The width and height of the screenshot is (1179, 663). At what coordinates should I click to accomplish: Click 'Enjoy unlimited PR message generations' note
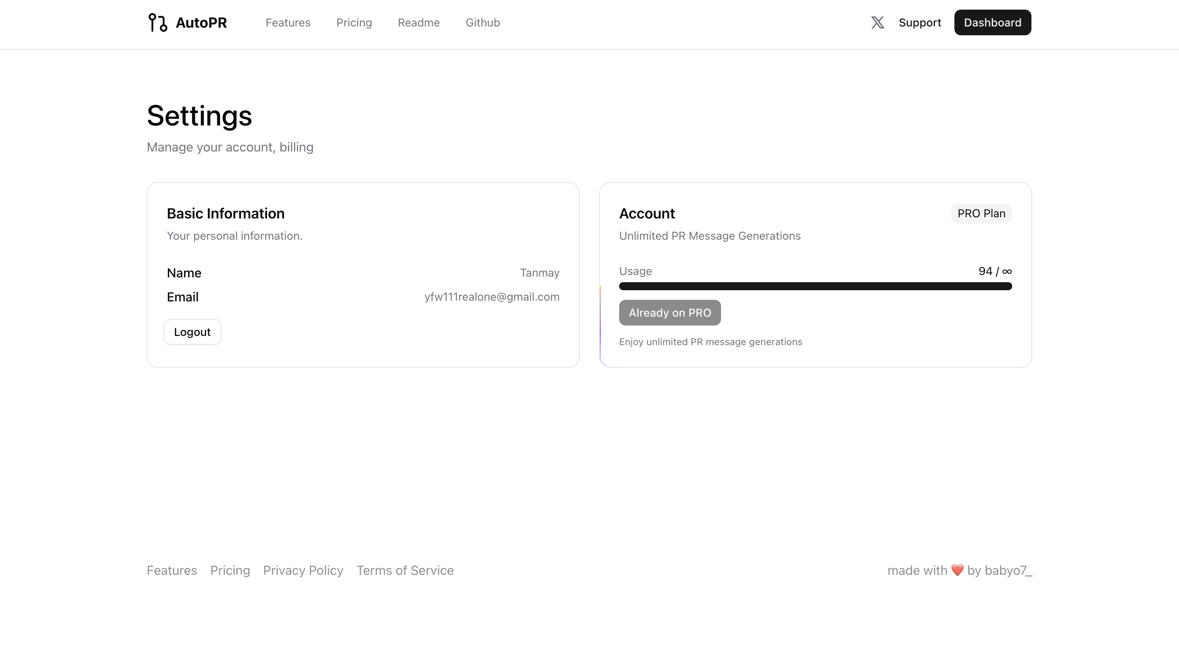710,342
